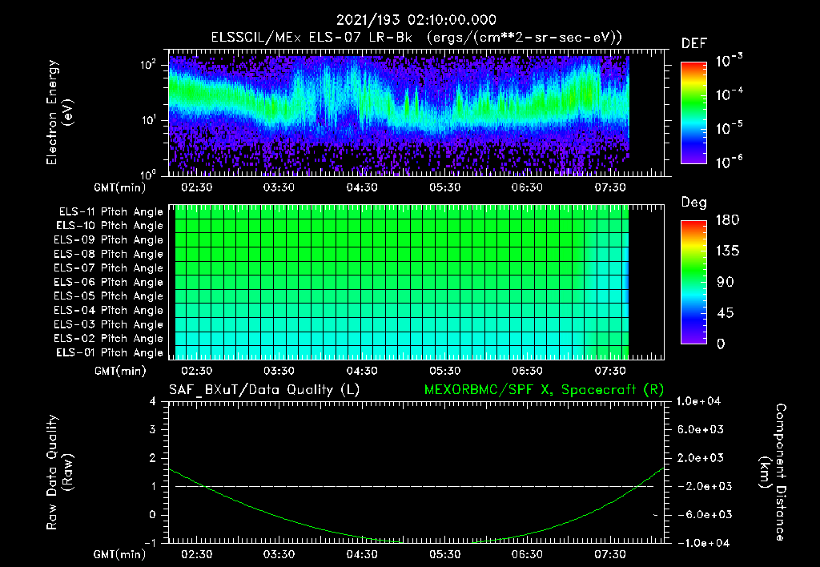The width and height of the screenshot is (820, 567).
Task: Click the 4 value on data quality axis
Action: [153, 401]
